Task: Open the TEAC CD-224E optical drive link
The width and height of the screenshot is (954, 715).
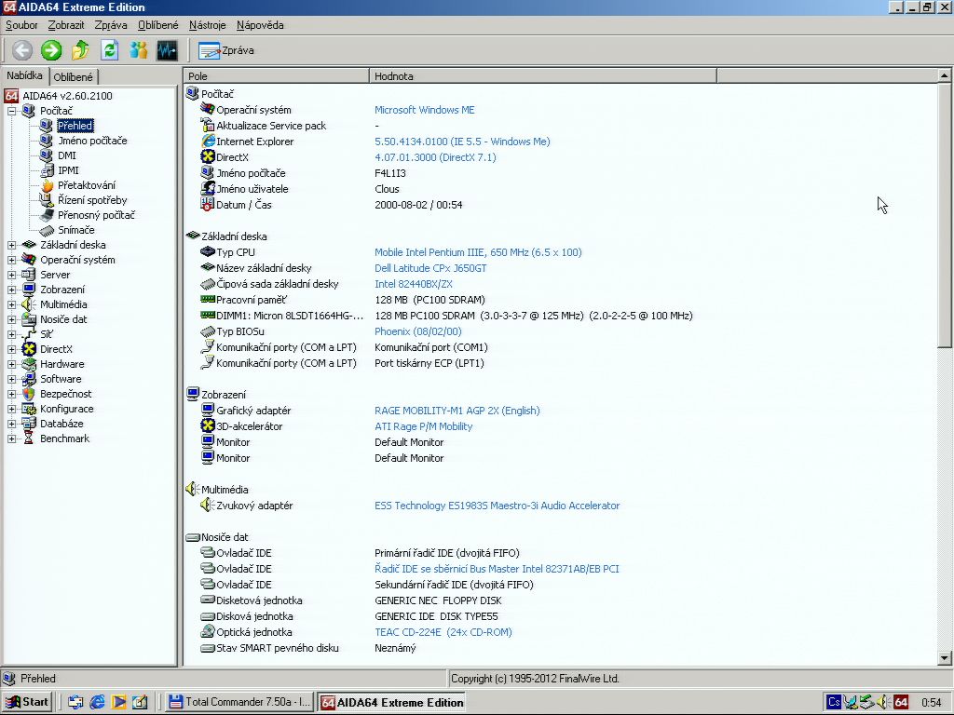Action: 443,632
